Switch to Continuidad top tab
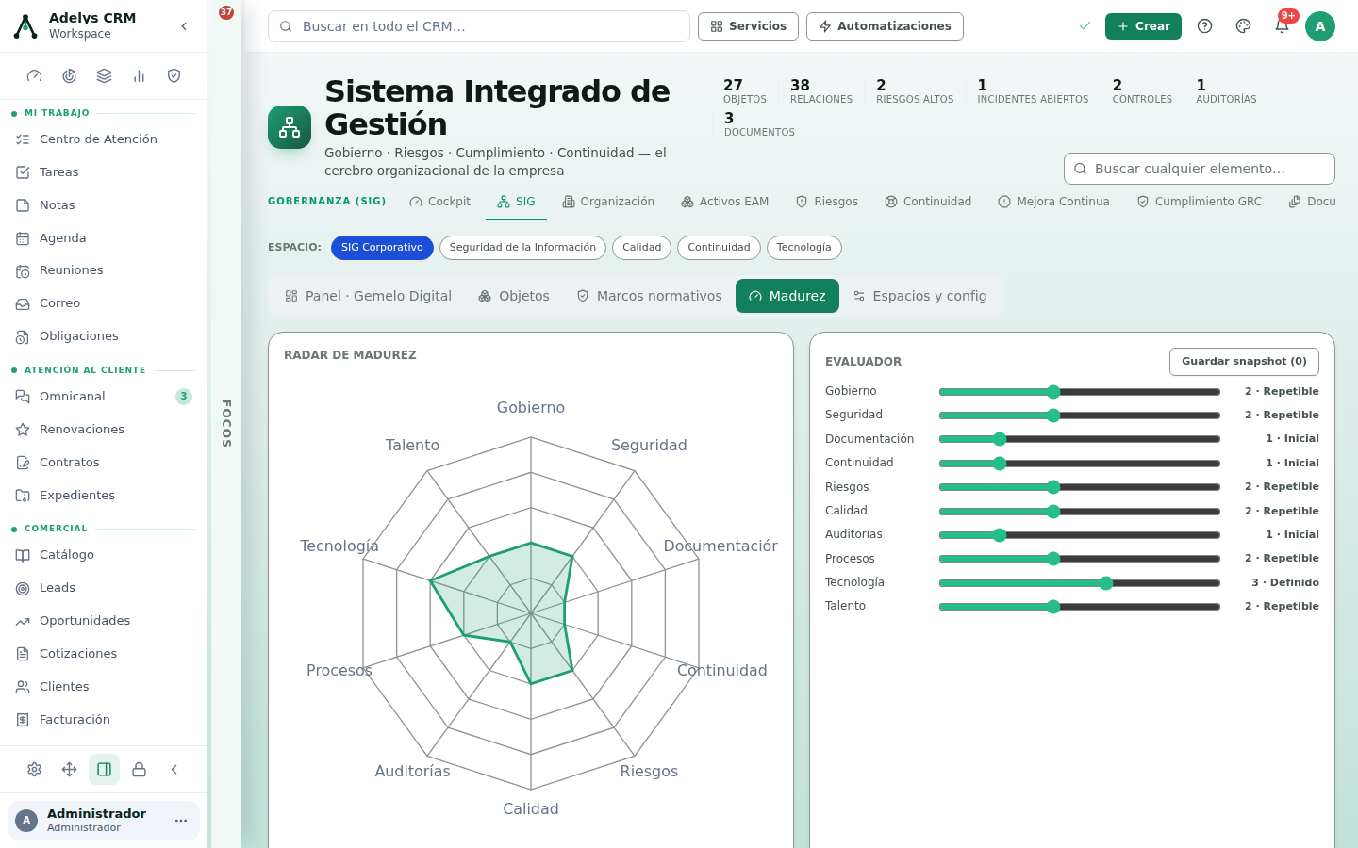1358x848 pixels. click(x=928, y=202)
